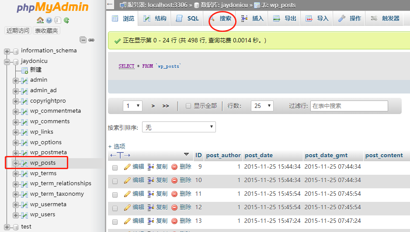
Task: Click the jaydonicu database cylinder icon
Action: tap(16, 62)
